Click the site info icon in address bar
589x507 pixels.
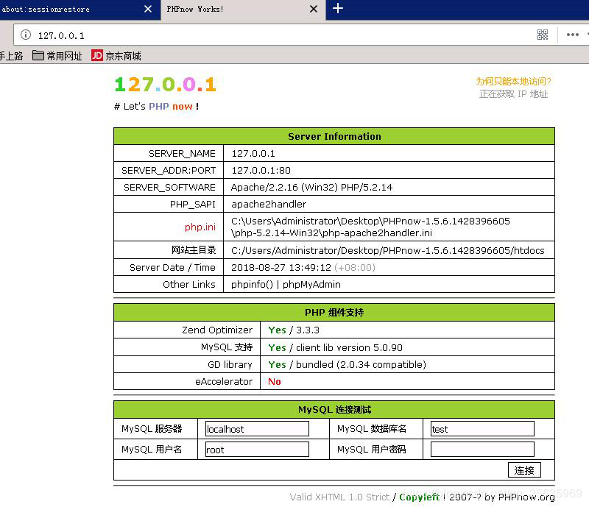coord(26,35)
